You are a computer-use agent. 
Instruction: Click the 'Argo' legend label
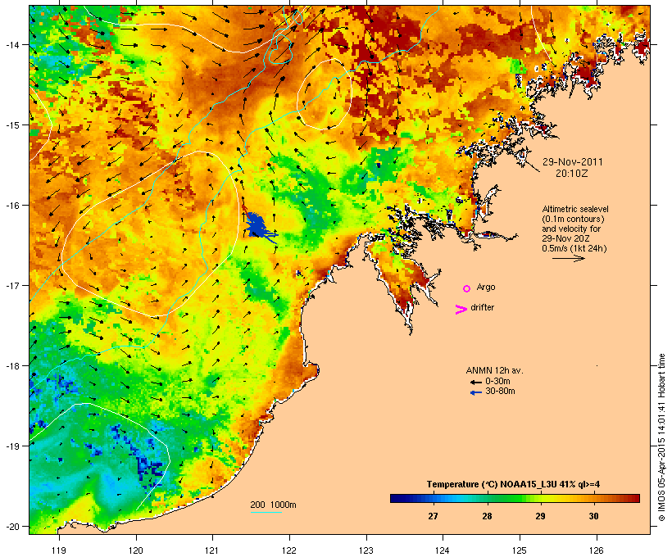pyautogui.click(x=486, y=287)
